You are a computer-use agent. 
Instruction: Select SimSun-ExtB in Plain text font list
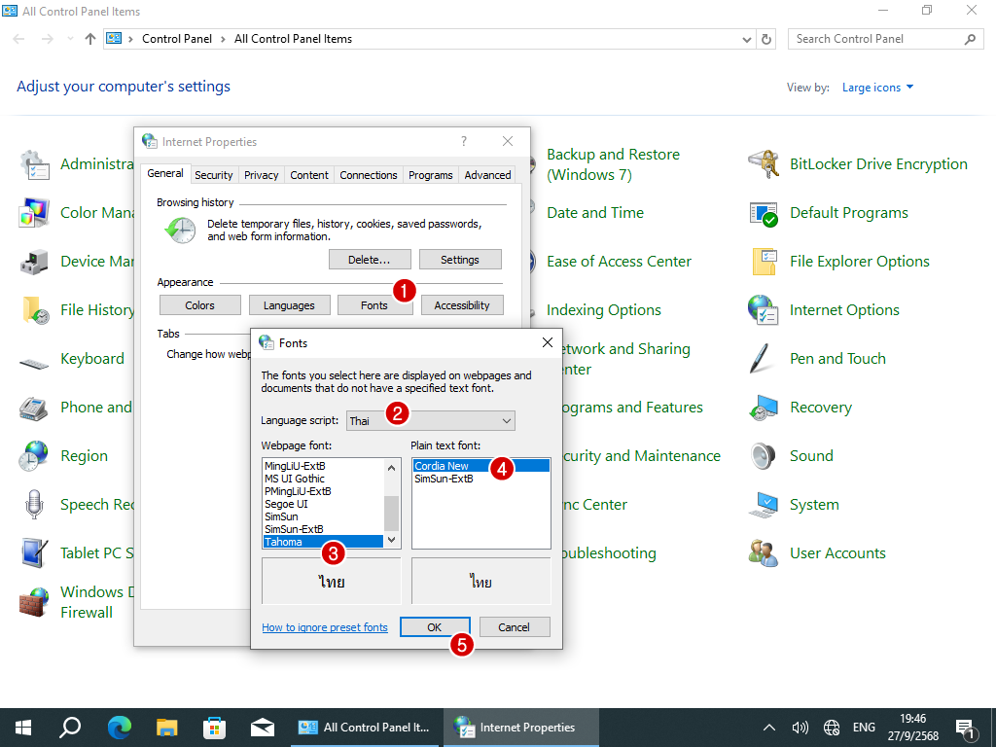pos(444,479)
